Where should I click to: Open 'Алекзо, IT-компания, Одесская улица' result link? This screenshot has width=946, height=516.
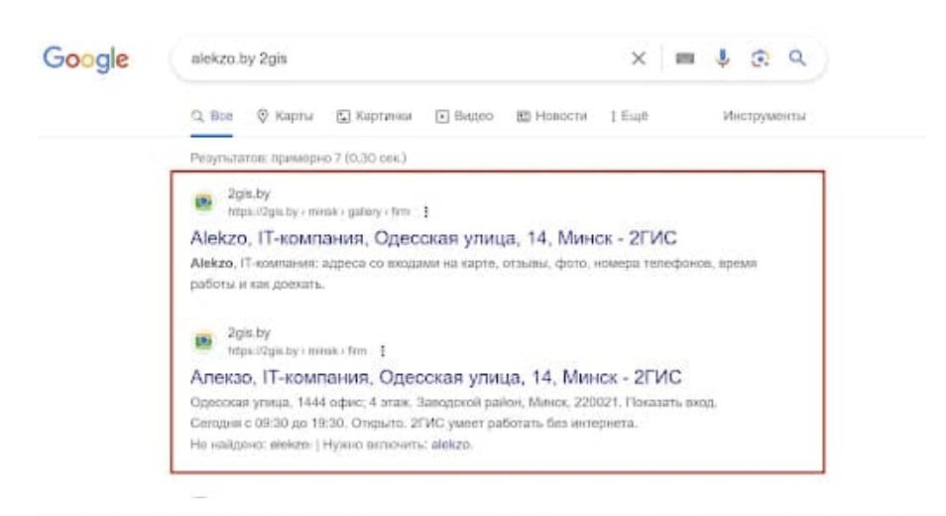[435, 378]
